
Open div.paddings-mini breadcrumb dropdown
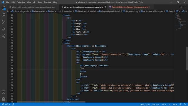[21, 11]
